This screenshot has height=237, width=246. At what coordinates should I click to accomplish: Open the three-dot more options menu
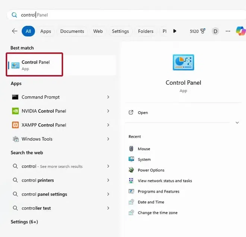(228, 31)
